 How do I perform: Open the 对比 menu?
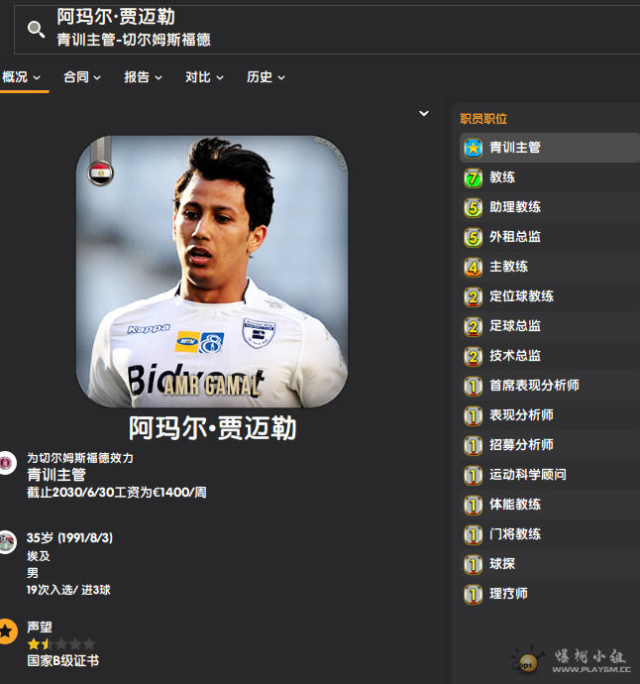tap(205, 77)
